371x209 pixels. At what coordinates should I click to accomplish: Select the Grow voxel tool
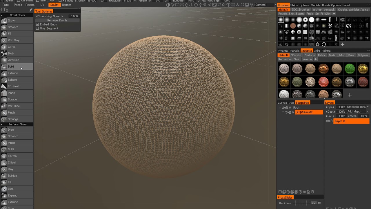tap(17, 21)
